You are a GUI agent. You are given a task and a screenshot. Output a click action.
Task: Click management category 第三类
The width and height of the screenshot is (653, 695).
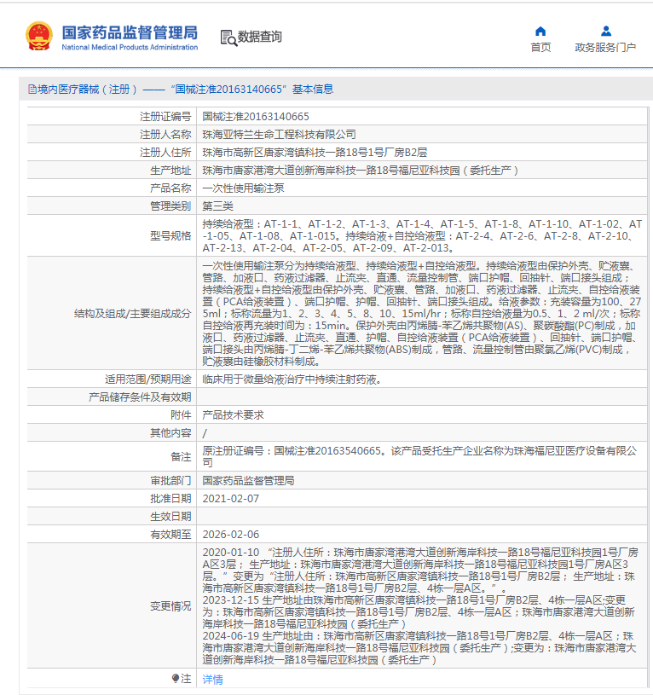217,206
